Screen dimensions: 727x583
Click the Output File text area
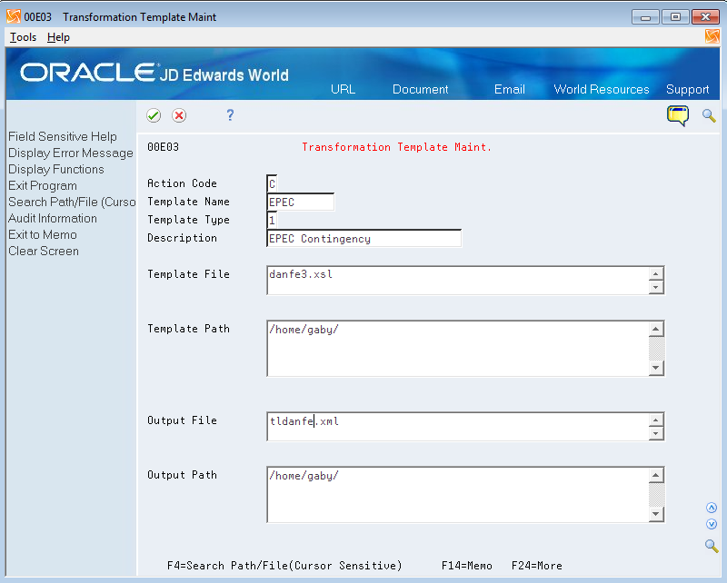click(x=458, y=427)
